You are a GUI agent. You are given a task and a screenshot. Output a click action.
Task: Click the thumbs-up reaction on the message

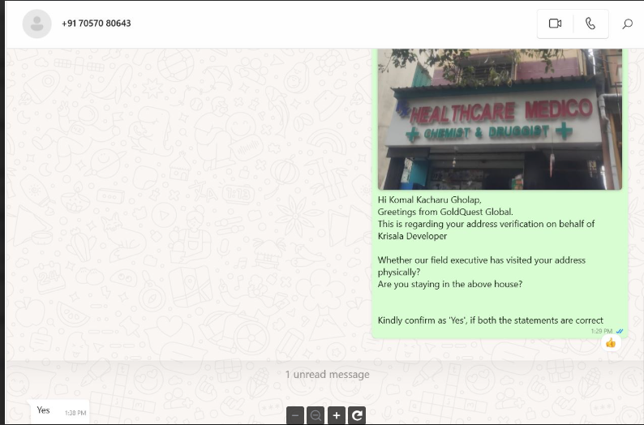click(611, 342)
